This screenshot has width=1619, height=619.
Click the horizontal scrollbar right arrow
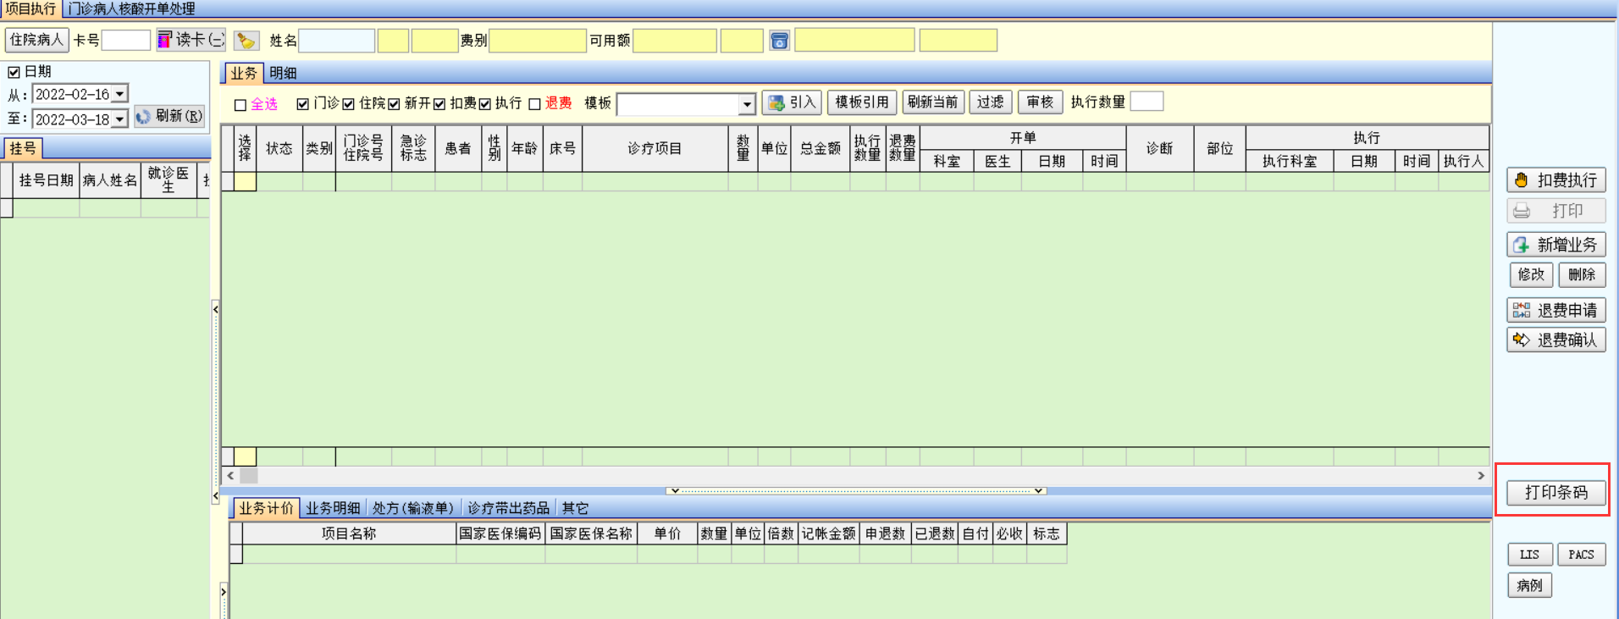[1481, 476]
